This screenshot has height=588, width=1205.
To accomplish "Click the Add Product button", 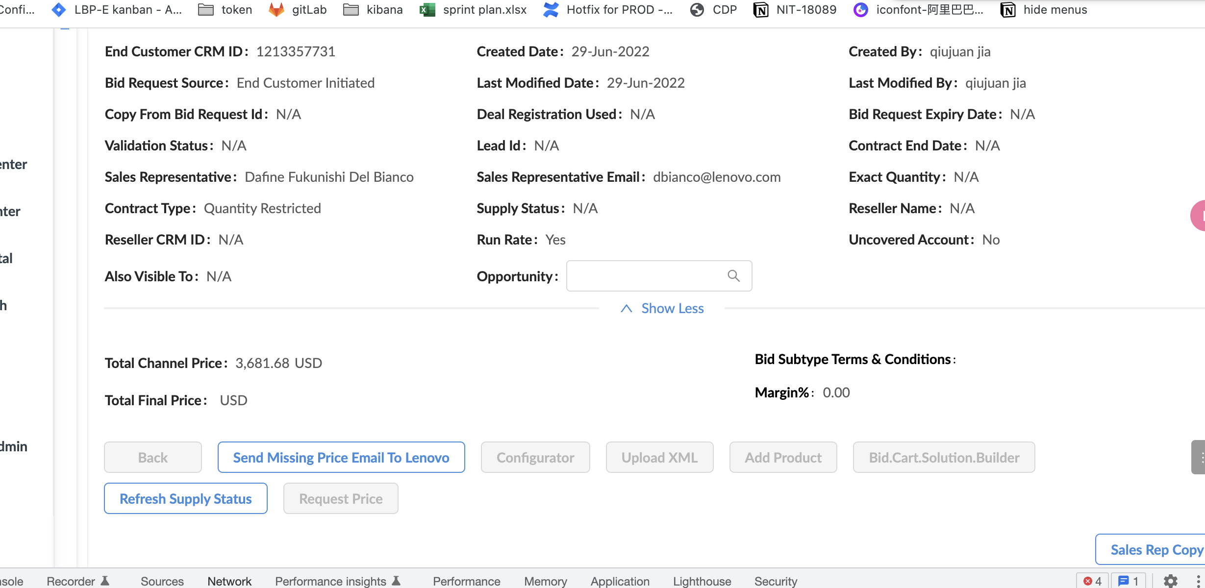I will click(783, 457).
